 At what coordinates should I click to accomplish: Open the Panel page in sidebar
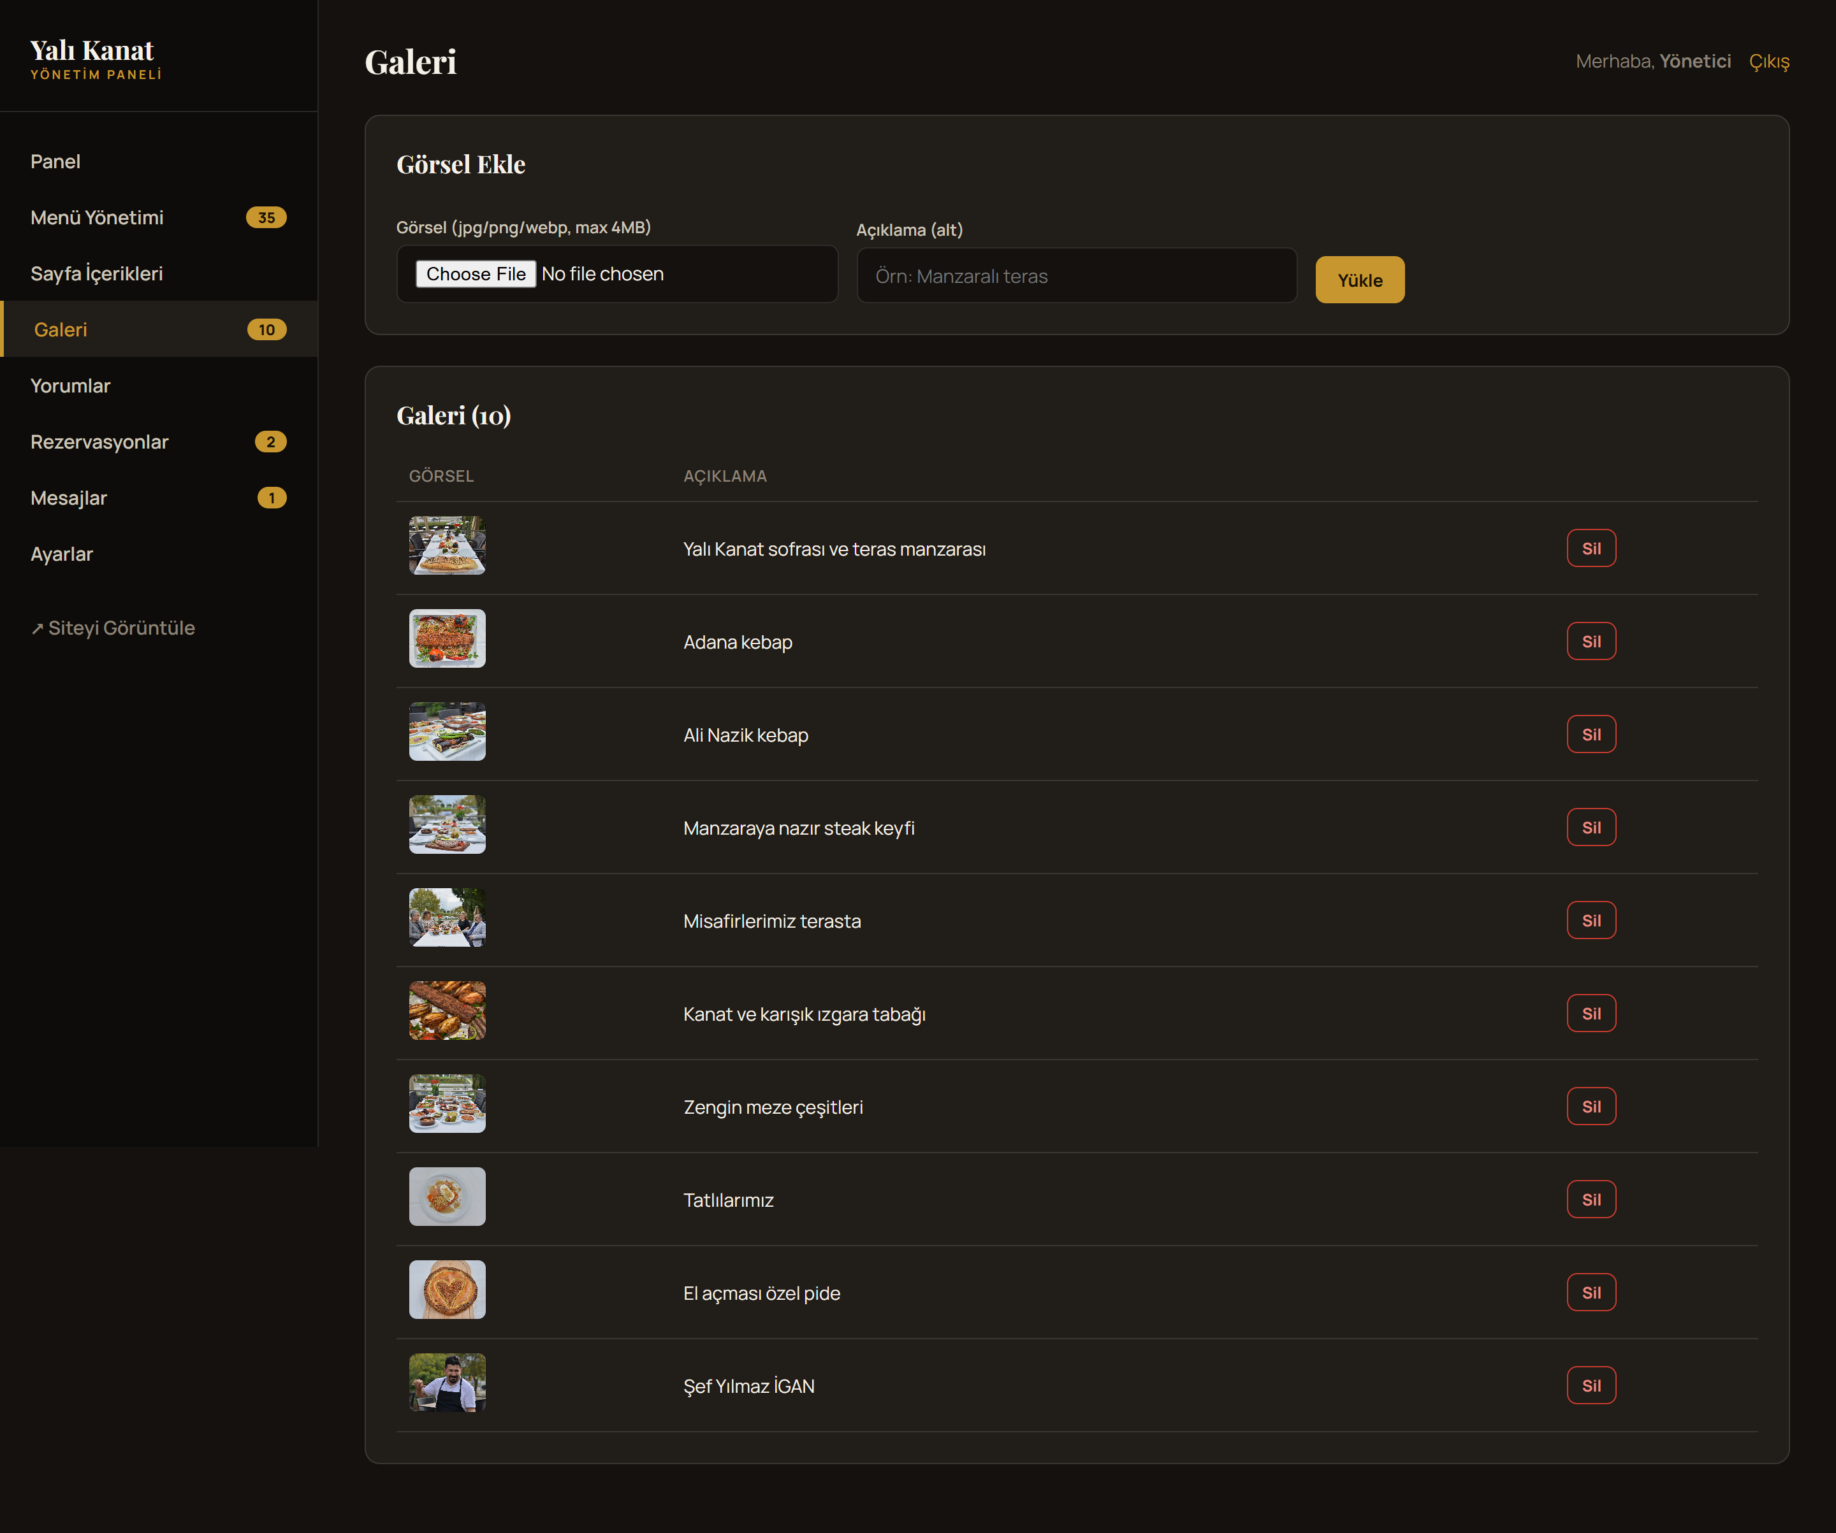[158, 162]
